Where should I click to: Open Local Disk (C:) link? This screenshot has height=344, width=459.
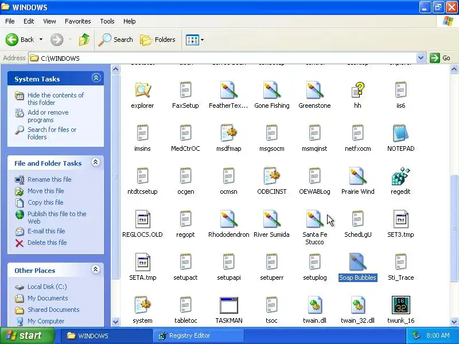click(x=47, y=287)
